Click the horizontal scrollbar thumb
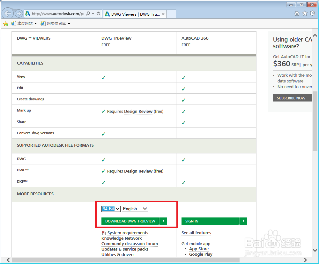The width and height of the screenshot is (319, 264). [x=125, y=260]
